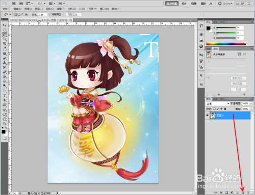Pick a color from the spectrum ramp
The width and height of the screenshot is (255, 195).
click(226, 44)
